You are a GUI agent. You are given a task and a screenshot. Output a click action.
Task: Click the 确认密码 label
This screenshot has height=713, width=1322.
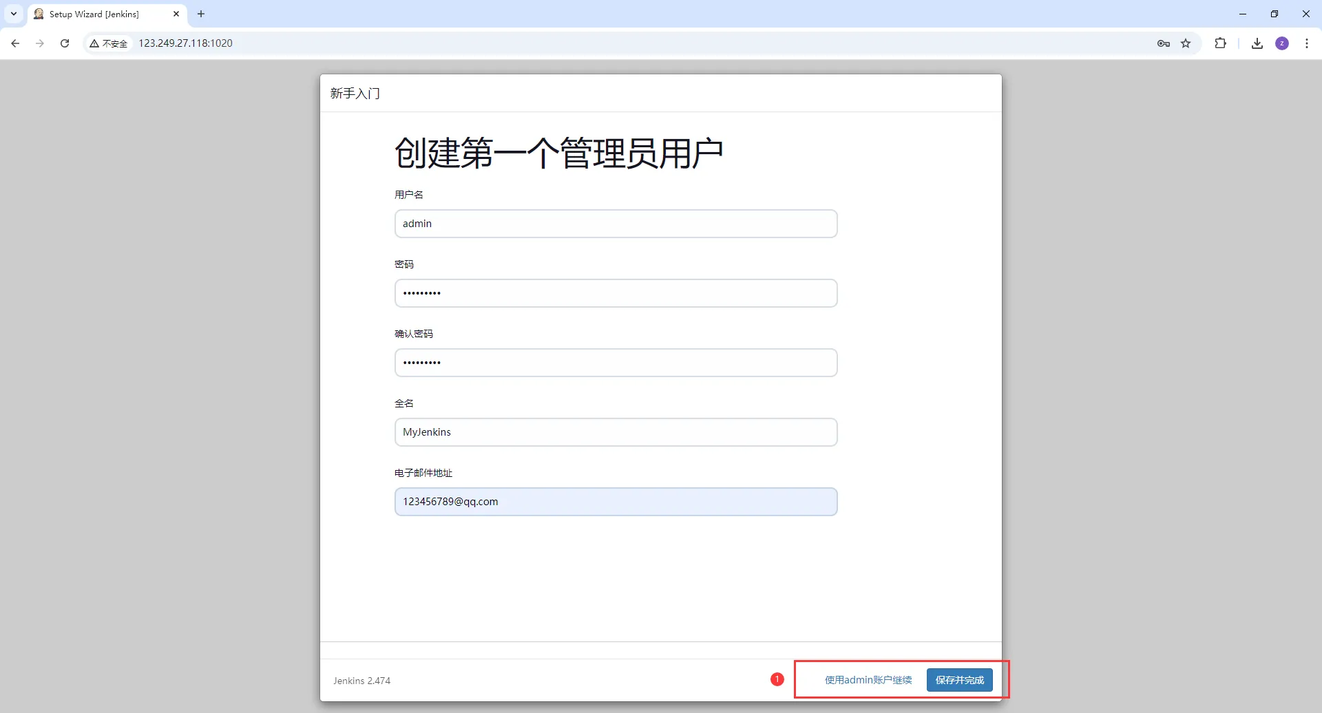tap(414, 334)
